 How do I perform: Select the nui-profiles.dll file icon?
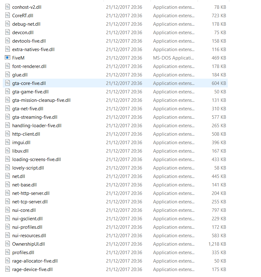coord(8,227)
